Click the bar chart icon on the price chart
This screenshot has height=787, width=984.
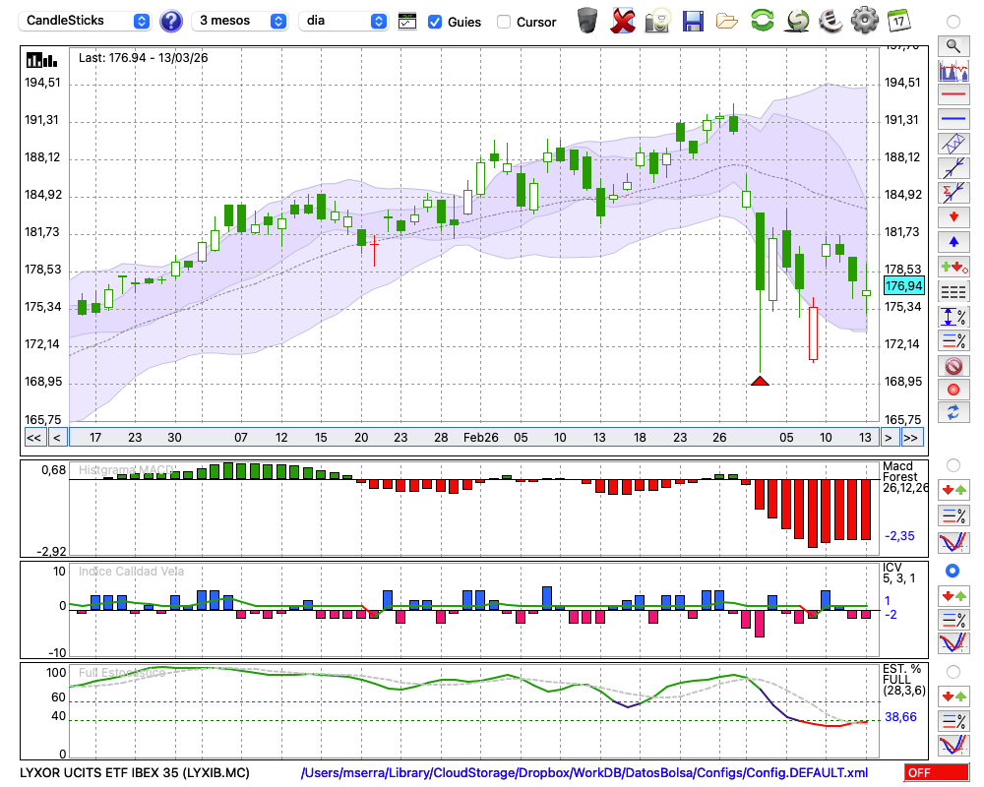coord(41,60)
